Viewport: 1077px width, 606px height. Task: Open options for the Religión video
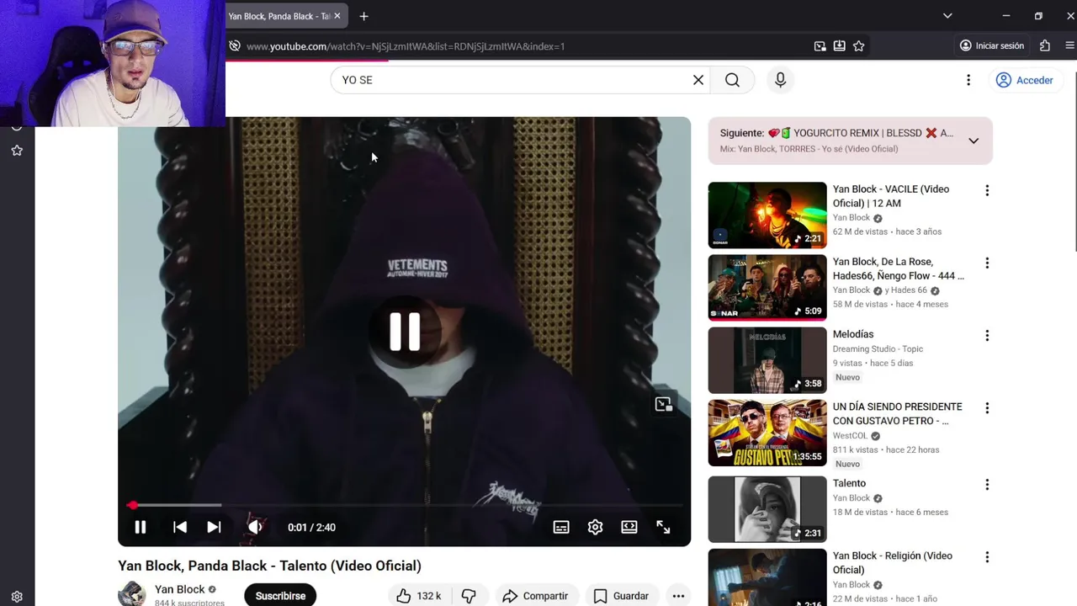pyautogui.click(x=987, y=557)
